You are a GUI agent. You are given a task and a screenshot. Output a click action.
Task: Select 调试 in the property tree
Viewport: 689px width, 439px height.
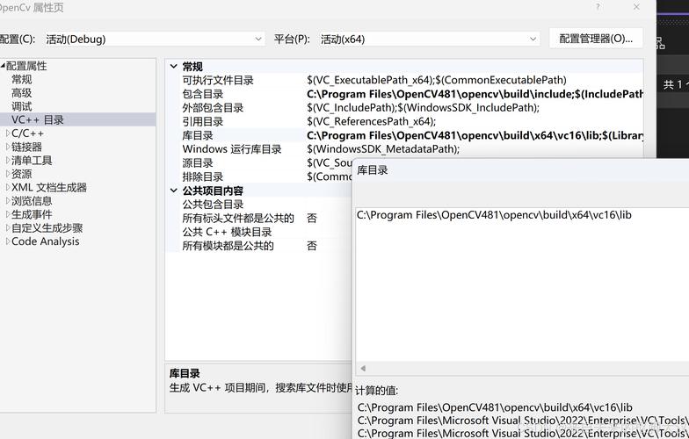[x=21, y=107]
